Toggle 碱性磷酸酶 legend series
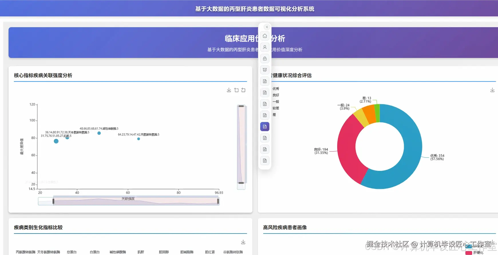 (x=118, y=252)
